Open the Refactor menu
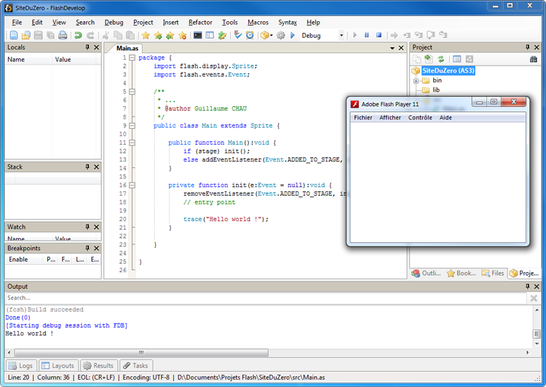This screenshot has height=387, width=546. (200, 23)
